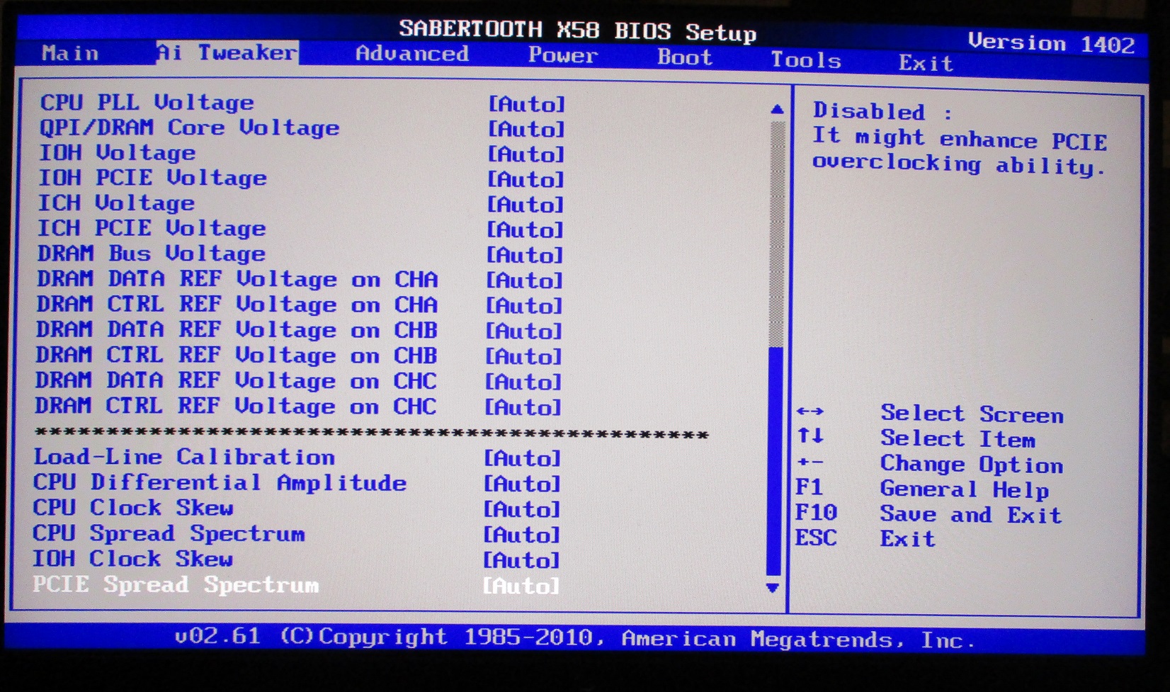Change CPU PLL Voltage [Auto] value

pyautogui.click(x=526, y=105)
